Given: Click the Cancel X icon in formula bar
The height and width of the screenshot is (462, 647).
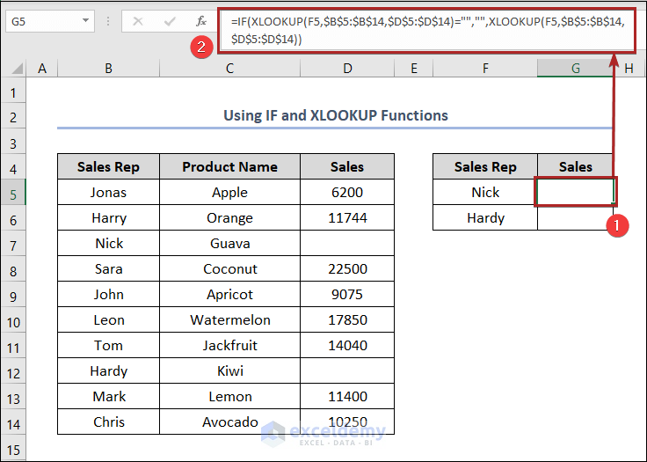Looking at the screenshot, I should [x=138, y=20].
